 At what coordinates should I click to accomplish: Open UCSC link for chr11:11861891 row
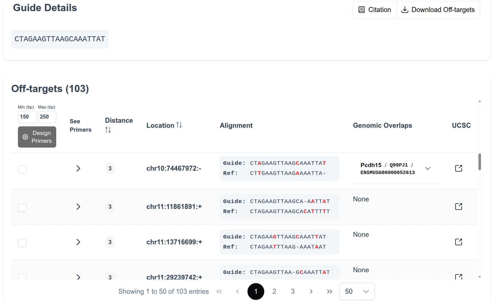coord(458,206)
